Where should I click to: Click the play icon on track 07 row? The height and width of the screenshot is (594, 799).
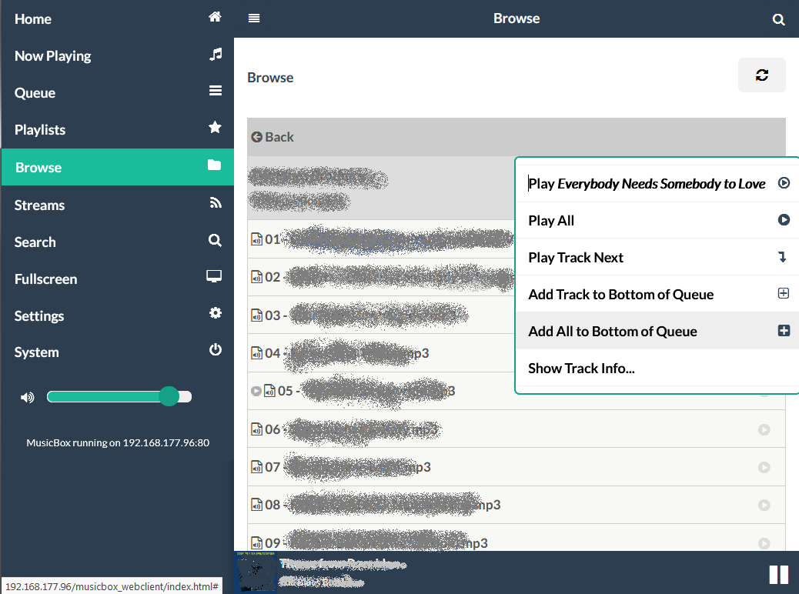coord(764,467)
